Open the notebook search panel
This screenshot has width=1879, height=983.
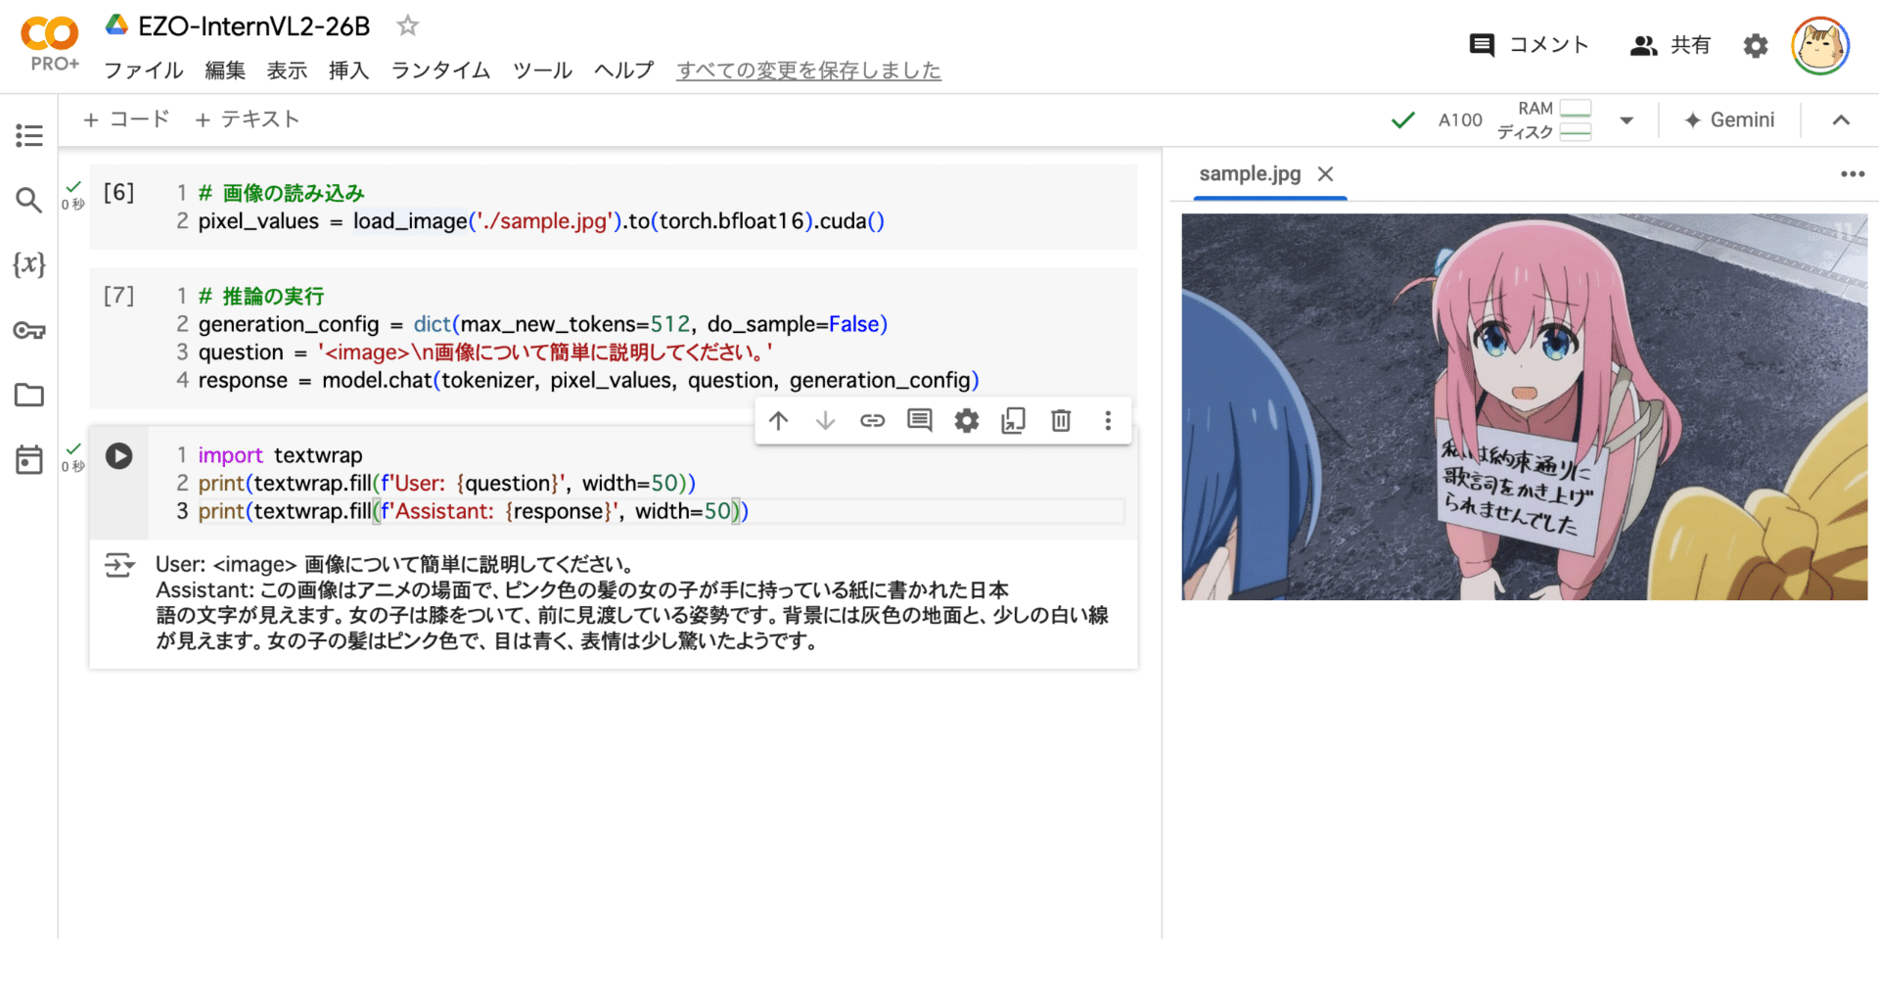(x=28, y=200)
